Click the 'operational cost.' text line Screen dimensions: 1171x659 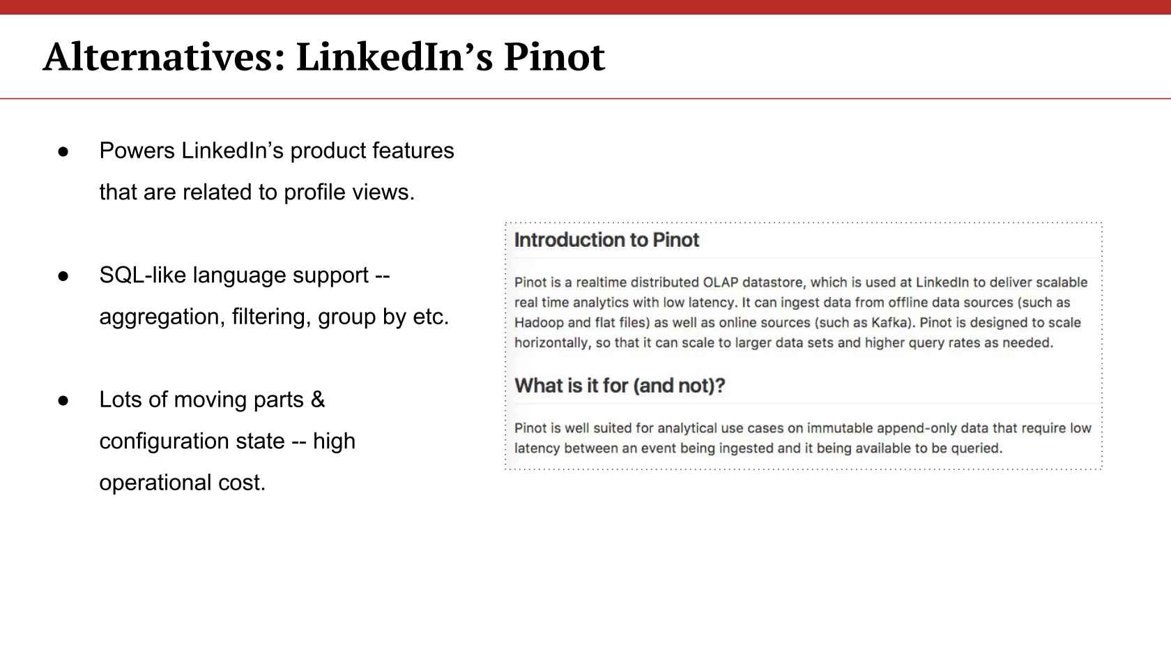(x=183, y=483)
